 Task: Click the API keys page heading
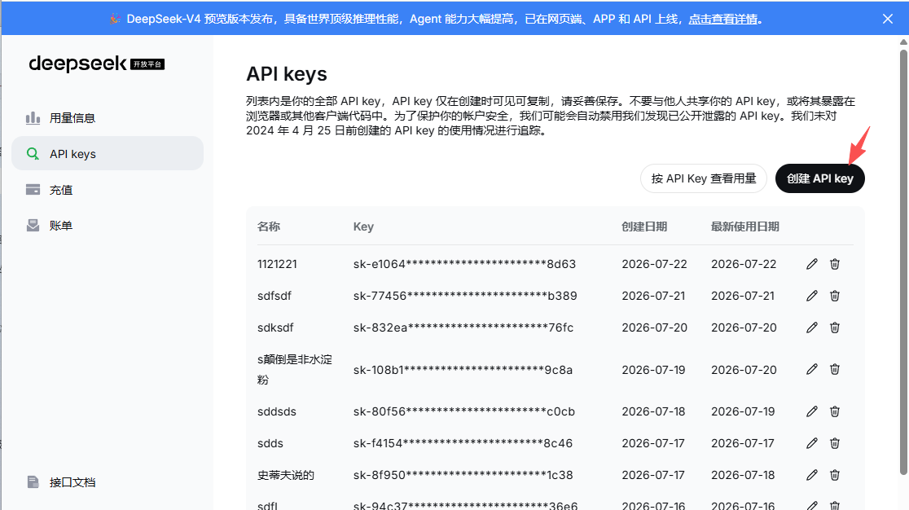pos(287,74)
